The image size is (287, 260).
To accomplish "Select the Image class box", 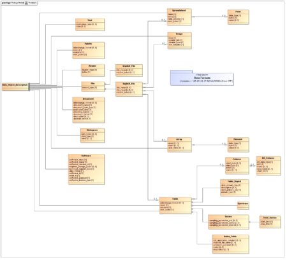I will point(179,41).
